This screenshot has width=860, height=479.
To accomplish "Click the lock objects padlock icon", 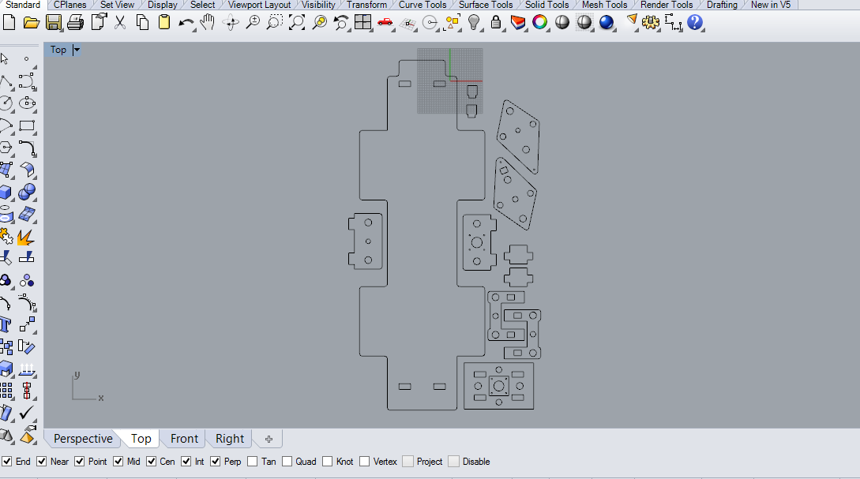I will coord(495,23).
